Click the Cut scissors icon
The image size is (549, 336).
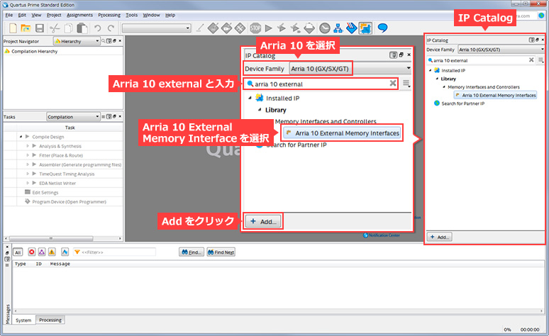(55, 28)
